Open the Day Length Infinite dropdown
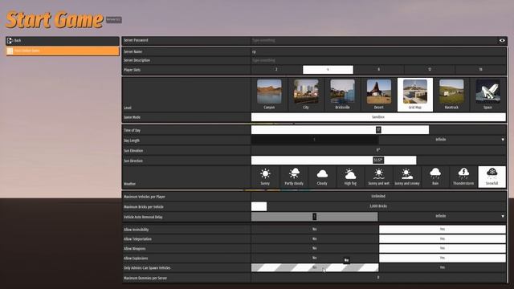514x289 pixels. point(442,140)
